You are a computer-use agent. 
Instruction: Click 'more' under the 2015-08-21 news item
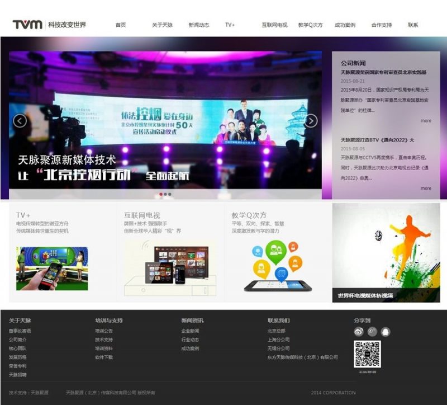tap(426, 121)
